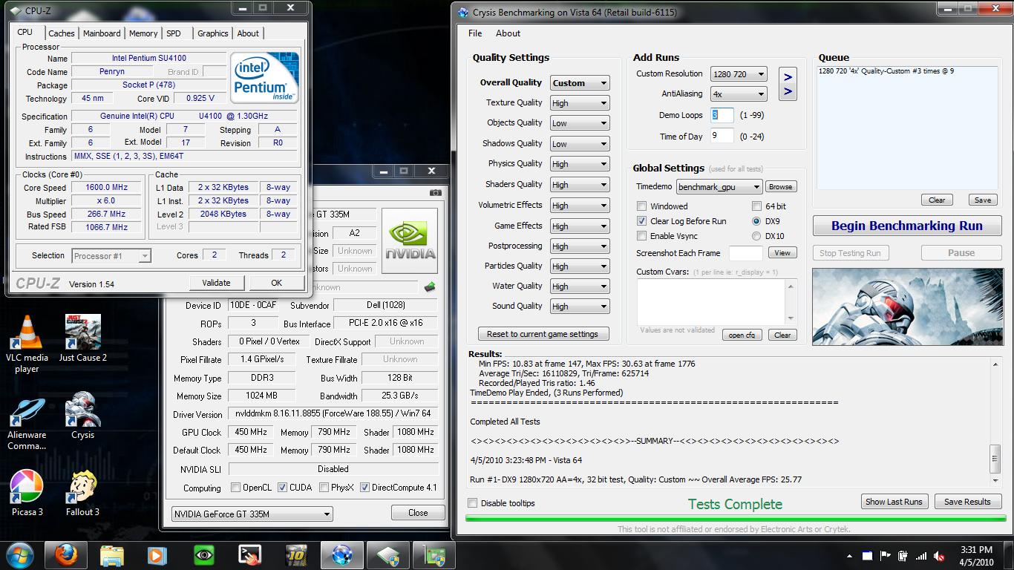1014x570 pixels.
Task: Open the command prompt style taskbar icon
Action: click(x=249, y=555)
